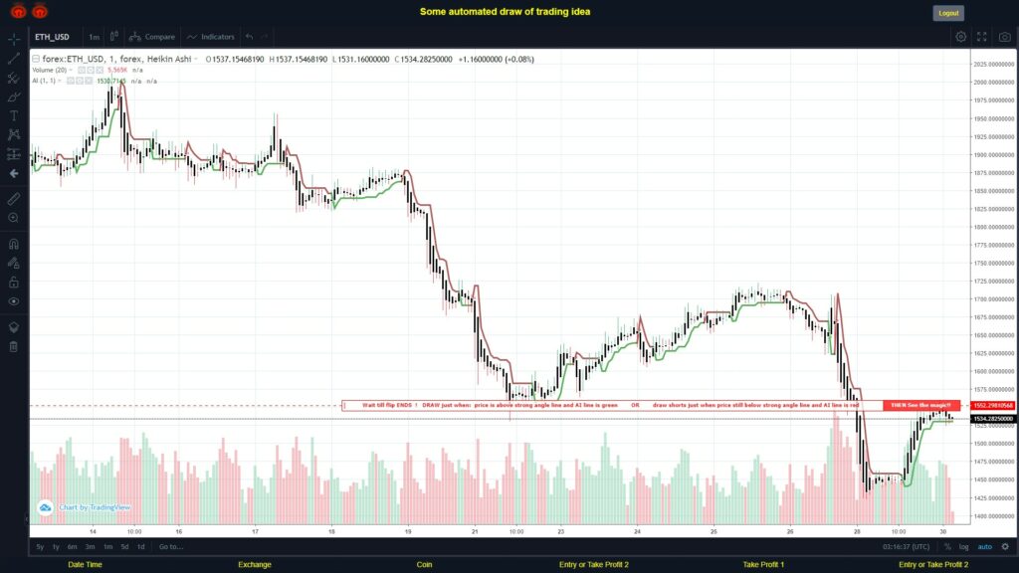Select the patterns tool in sidebar

14,134
